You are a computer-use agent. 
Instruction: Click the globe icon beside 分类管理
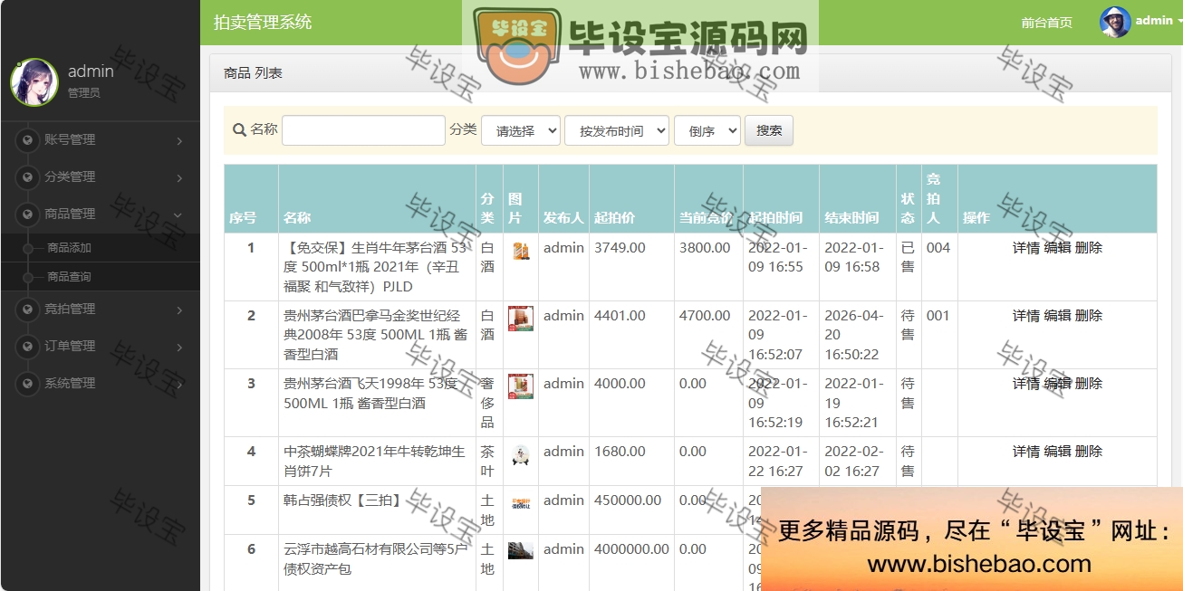point(28,177)
